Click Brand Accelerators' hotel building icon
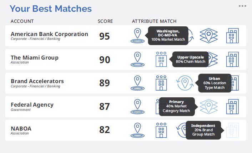Image resolution: width=252 pixels, height=153 pixels. coord(161,83)
